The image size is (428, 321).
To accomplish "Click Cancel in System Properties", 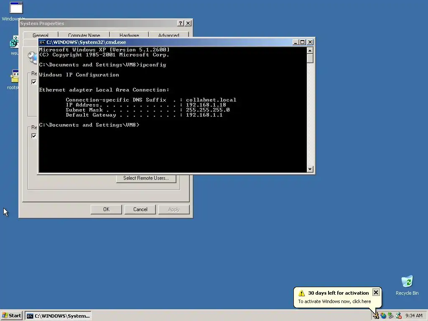I will pyautogui.click(x=140, y=209).
